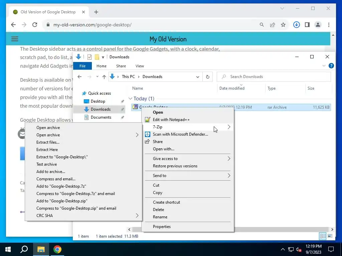Open Chrome zoom magnifier icon in address bar
Viewport: 342px width, 256px height.
coord(262,25)
